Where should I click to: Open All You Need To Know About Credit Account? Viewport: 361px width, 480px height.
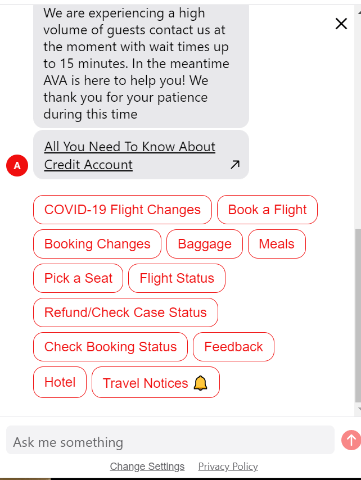(129, 155)
